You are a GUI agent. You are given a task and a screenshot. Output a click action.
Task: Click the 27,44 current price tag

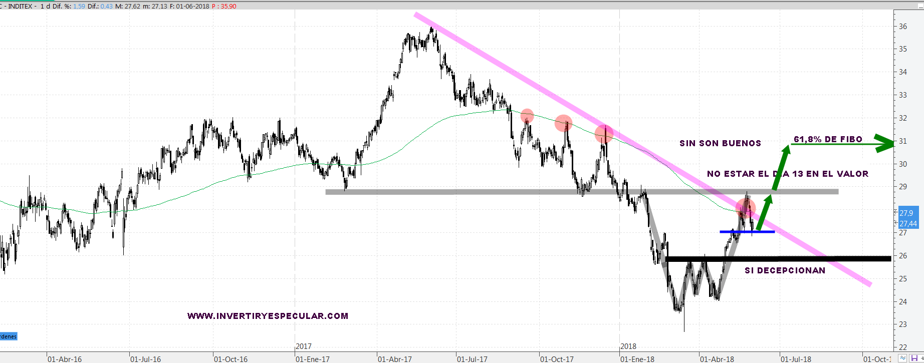tap(908, 224)
